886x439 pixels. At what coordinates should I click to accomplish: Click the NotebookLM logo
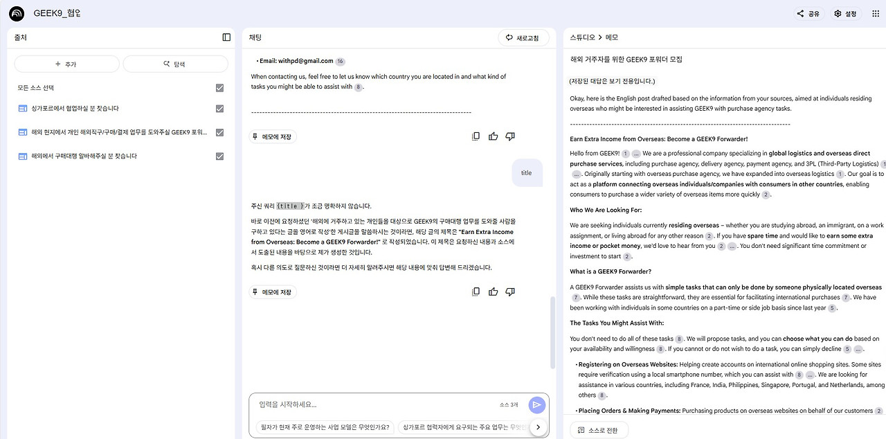[x=15, y=13]
